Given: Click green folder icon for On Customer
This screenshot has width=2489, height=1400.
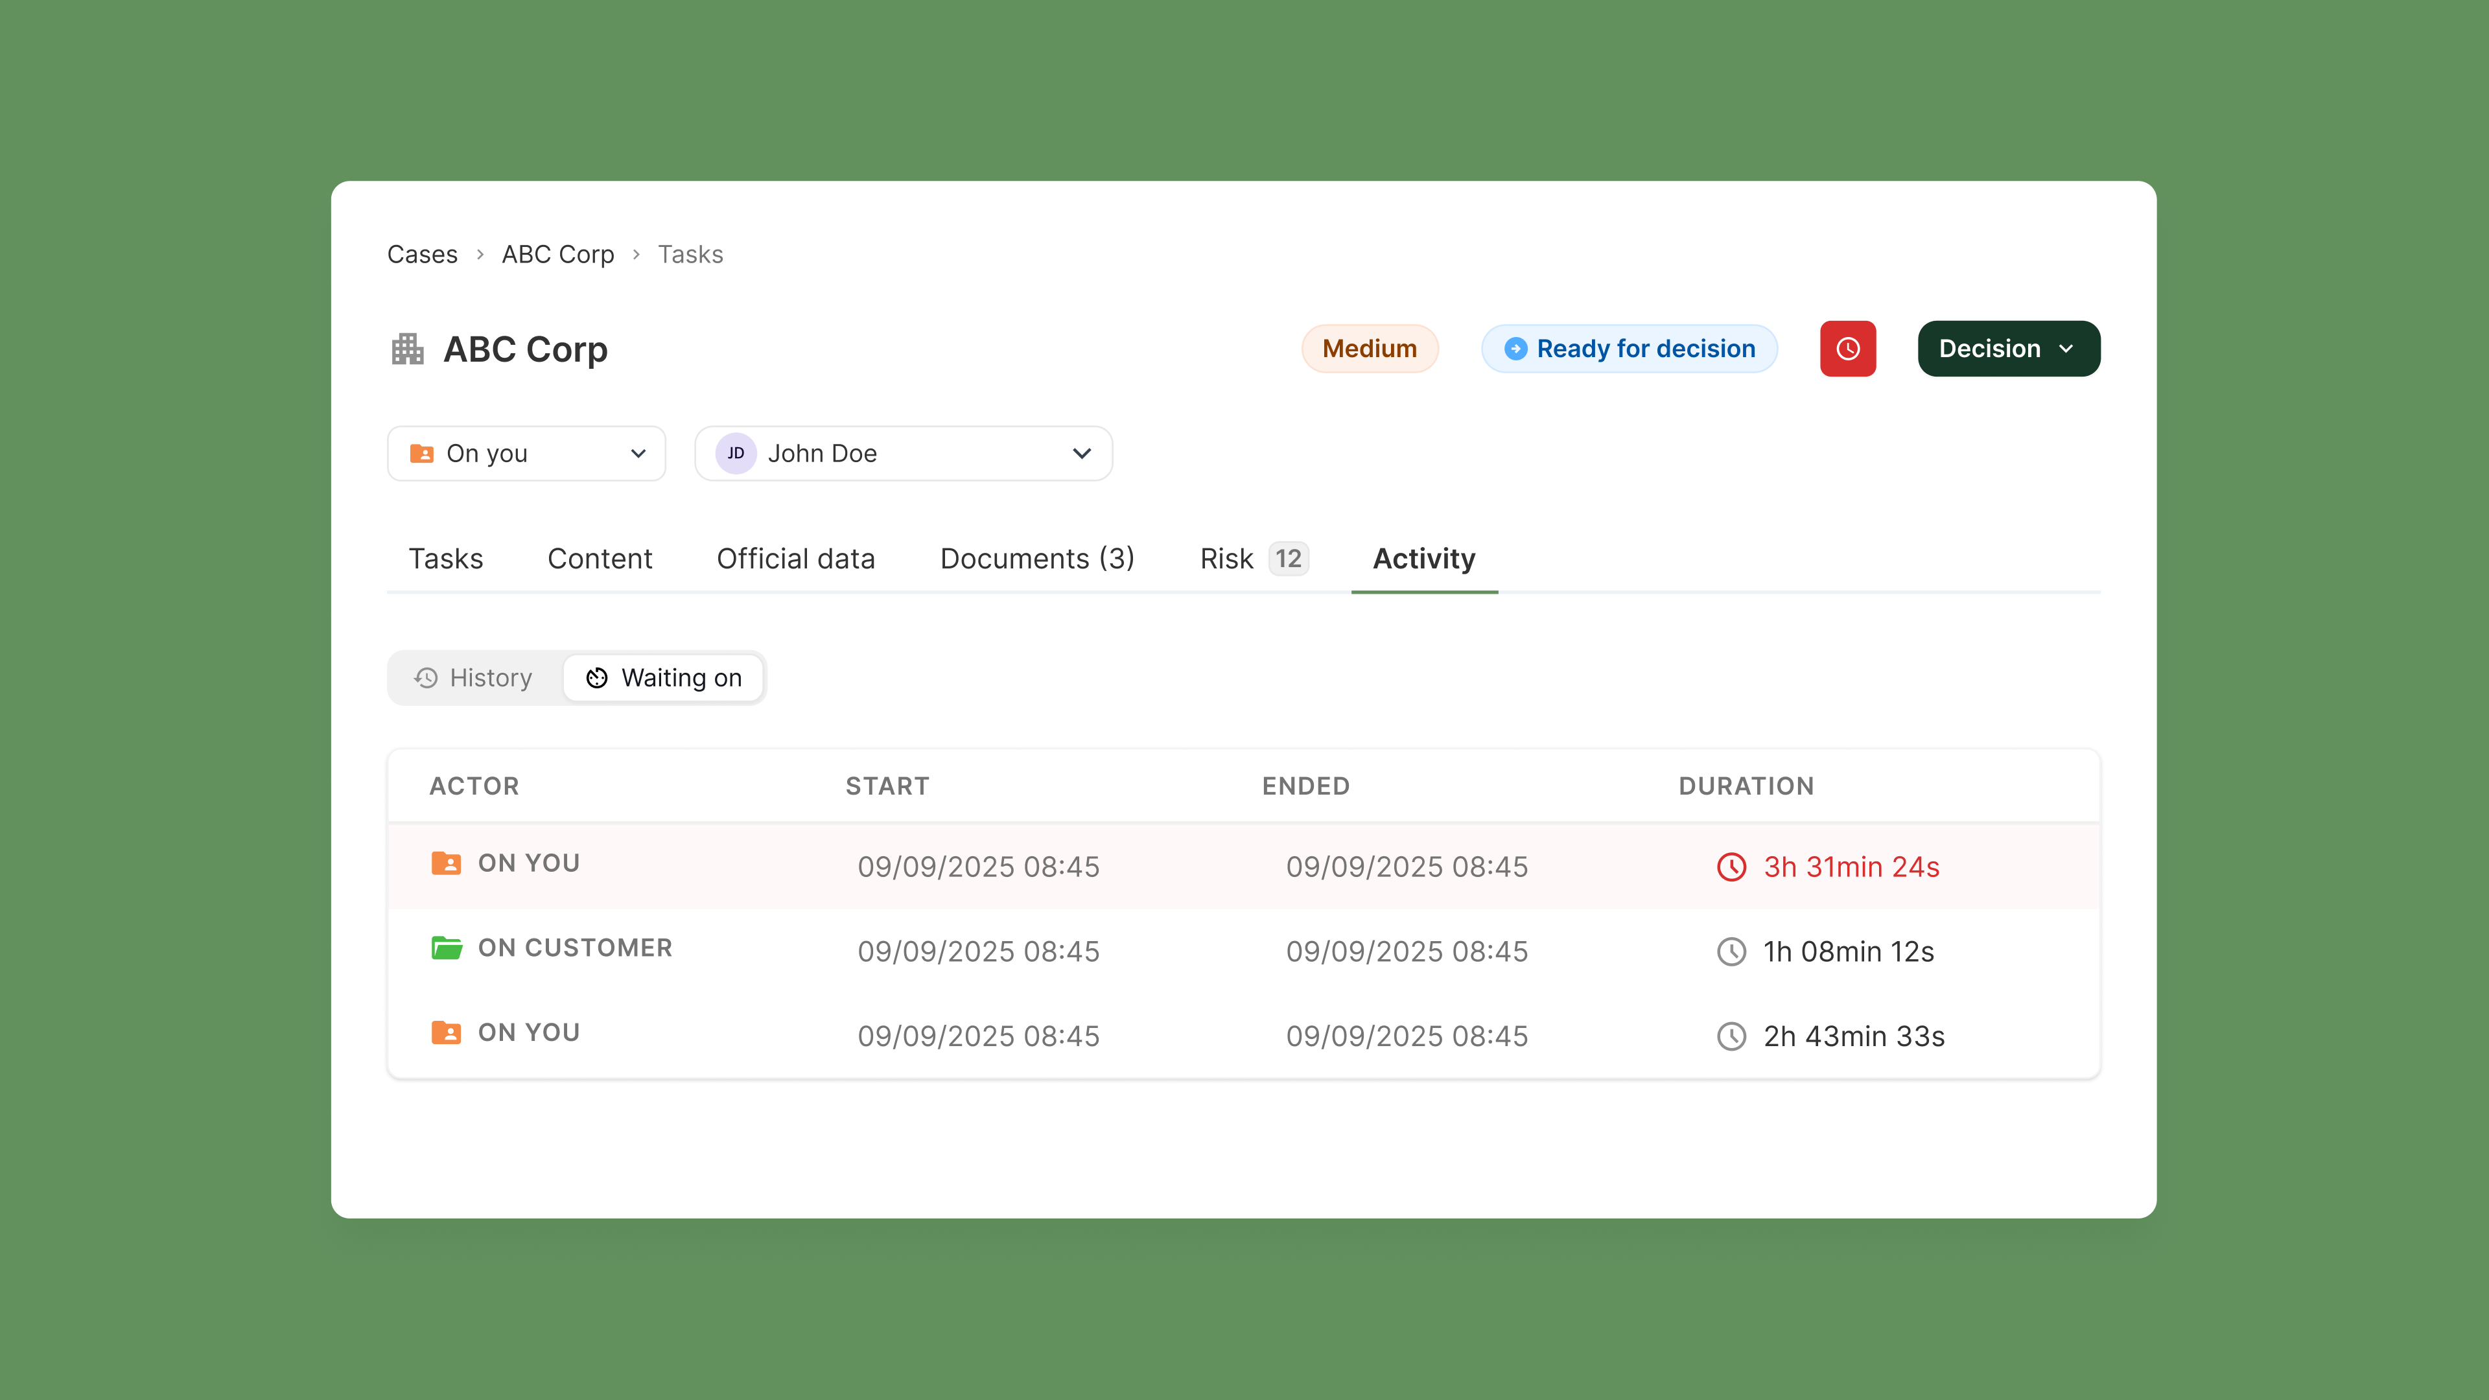Looking at the screenshot, I should [x=445, y=948].
